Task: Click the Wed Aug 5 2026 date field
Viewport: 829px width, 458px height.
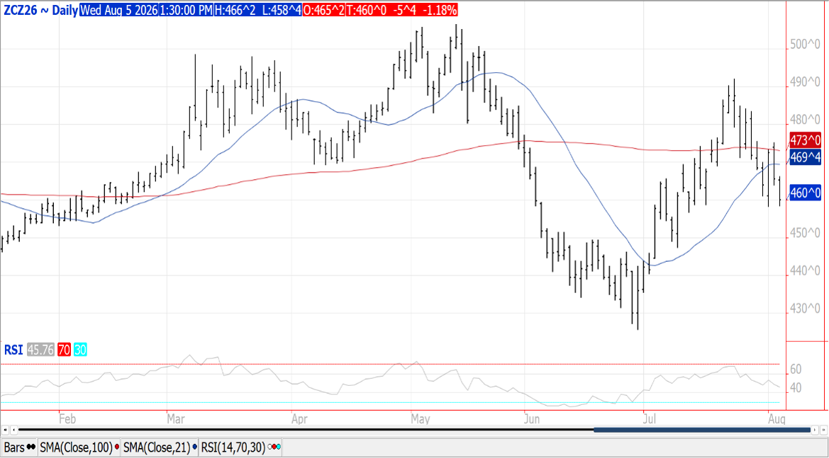Action: [x=118, y=9]
